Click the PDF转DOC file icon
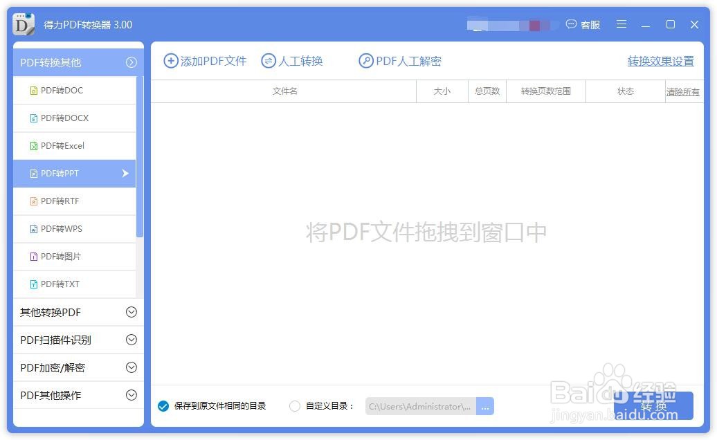The height and width of the screenshot is (440, 717). click(x=34, y=91)
